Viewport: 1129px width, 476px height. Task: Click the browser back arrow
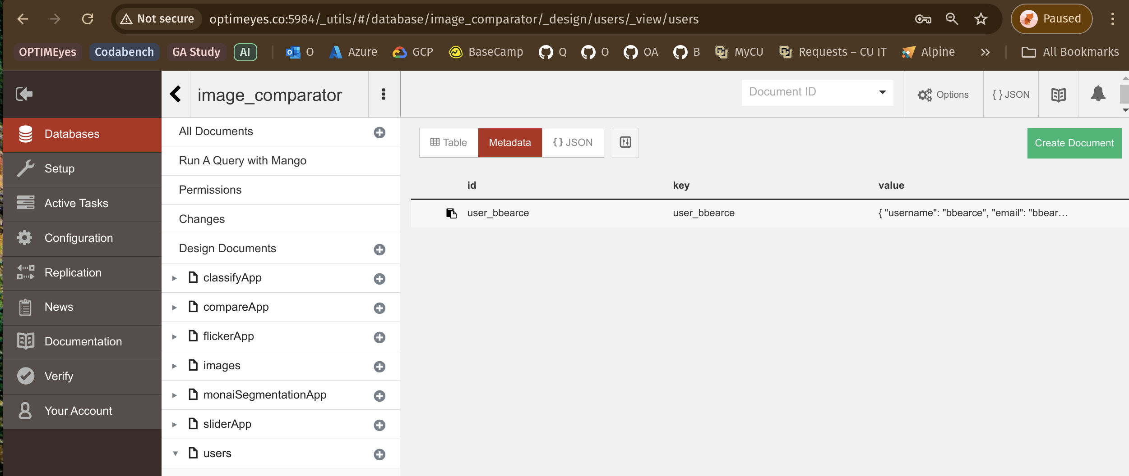pyautogui.click(x=23, y=19)
